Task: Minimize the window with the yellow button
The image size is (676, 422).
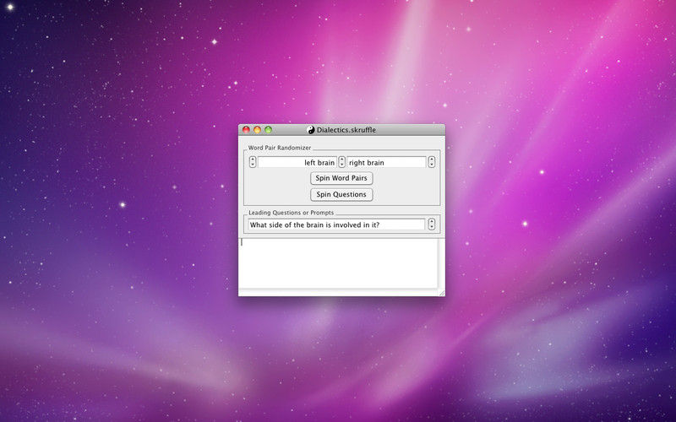Action: coord(258,130)
